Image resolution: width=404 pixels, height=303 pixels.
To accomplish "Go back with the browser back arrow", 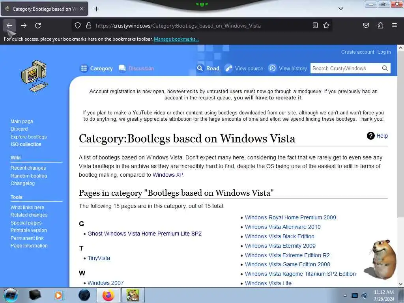I will pos(9,26).
